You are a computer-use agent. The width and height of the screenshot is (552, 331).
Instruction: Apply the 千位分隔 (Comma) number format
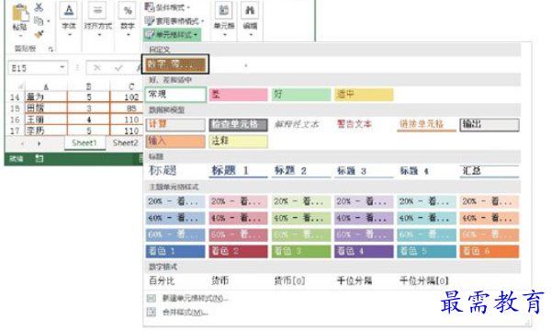click(x=355, y=280)
